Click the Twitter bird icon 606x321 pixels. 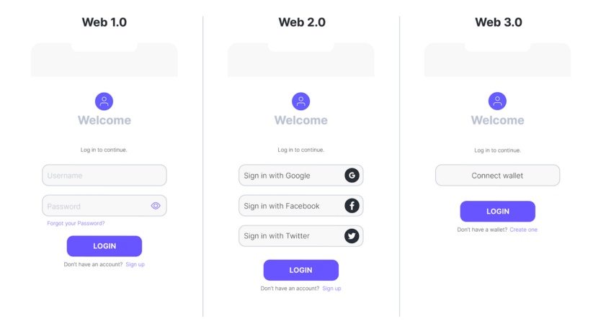tap(352, 236)
